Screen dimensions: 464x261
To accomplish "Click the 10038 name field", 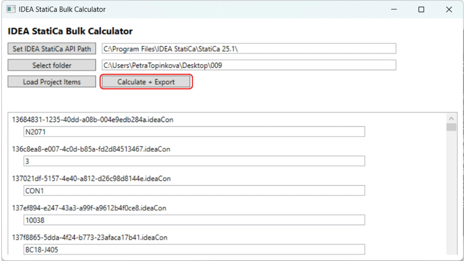I will point(194,220).
